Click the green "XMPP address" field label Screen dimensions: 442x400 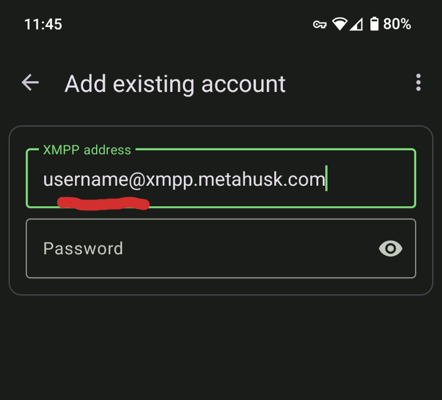[87, 150]
